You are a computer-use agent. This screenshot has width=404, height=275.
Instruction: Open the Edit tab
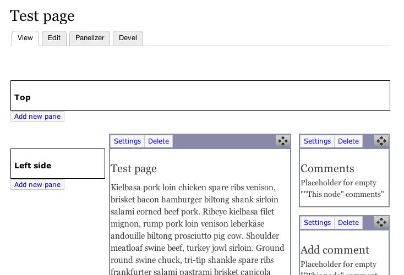[x=54, y=38]
